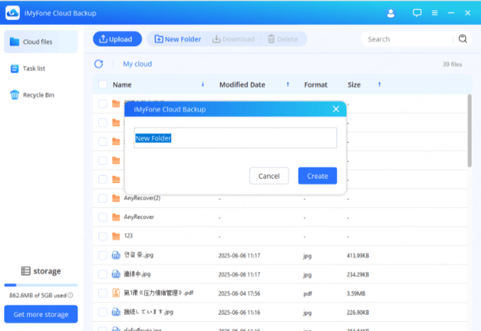Image resolution: width=481 pixels, height=331 pixels.
Task: Click the 39 files count label
Action: coord(452,64)
